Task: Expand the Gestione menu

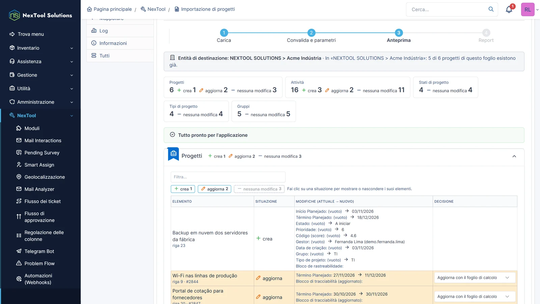Action: [x=40, y=75]
